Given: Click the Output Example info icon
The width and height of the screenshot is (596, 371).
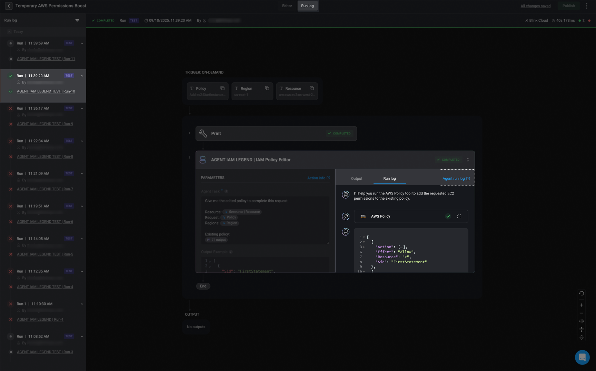Looking at the screenshot, I should pyautogui.click(x=231, y=252).
